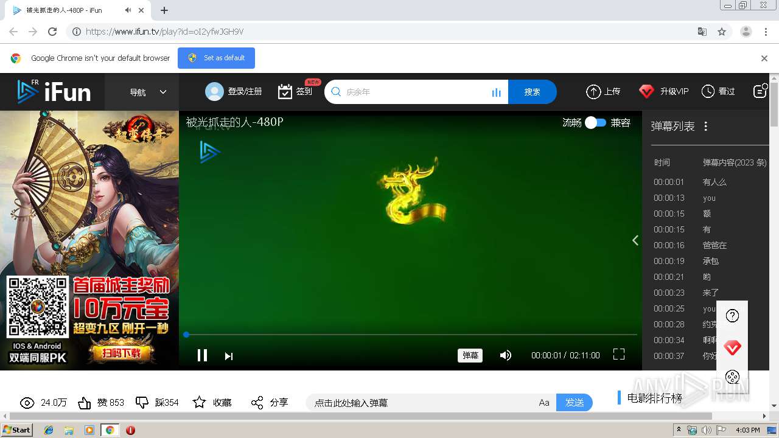Click the 收藏 favorite star icon

coord(199,403)
